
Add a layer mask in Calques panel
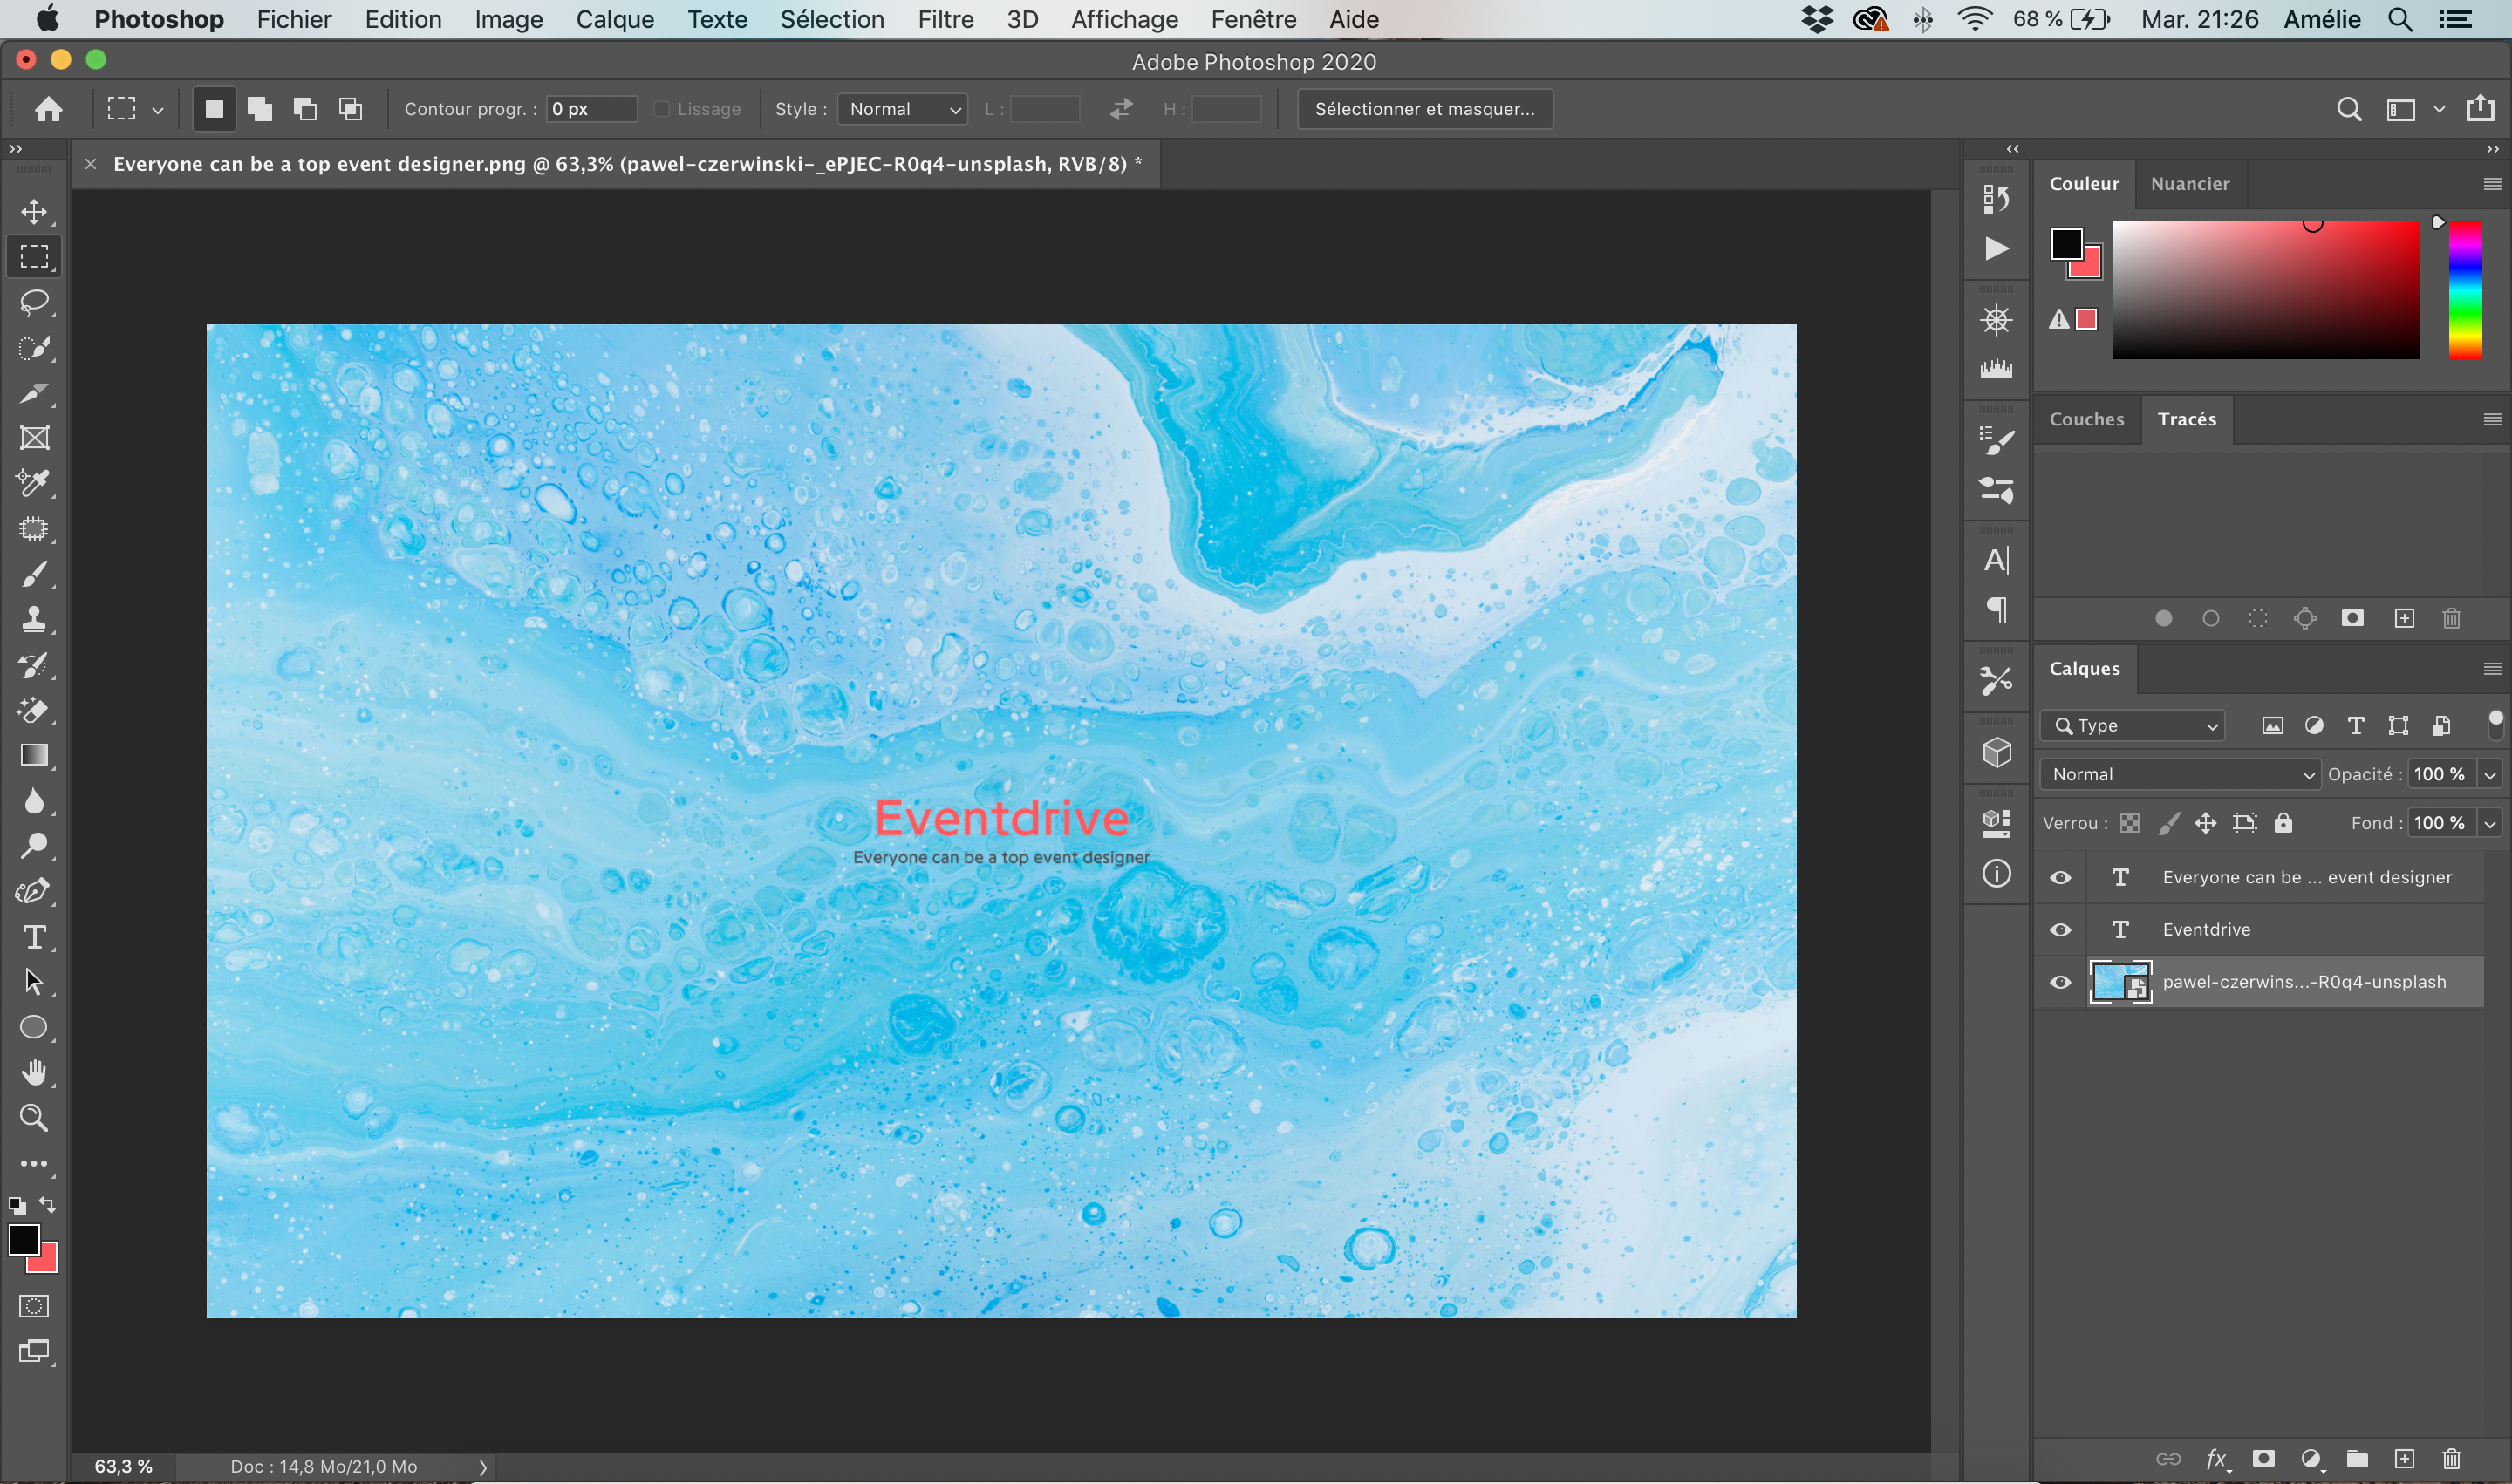point(2263,1459)
